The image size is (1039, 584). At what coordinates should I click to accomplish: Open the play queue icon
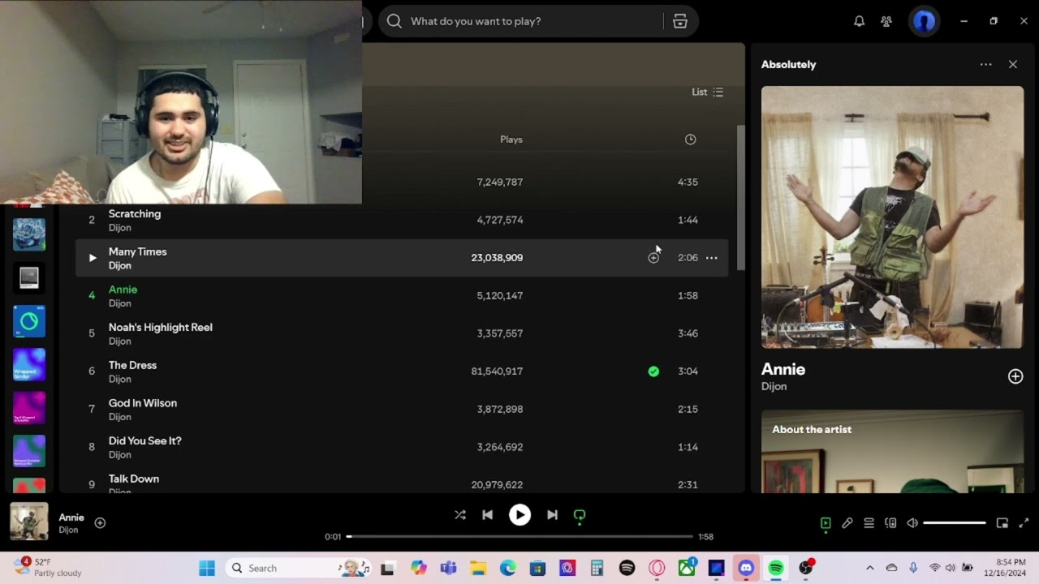pyautogui.click(x=869, y=523)
